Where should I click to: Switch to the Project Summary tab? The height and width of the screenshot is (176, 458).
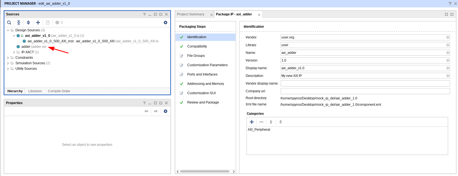coord(191,14)
